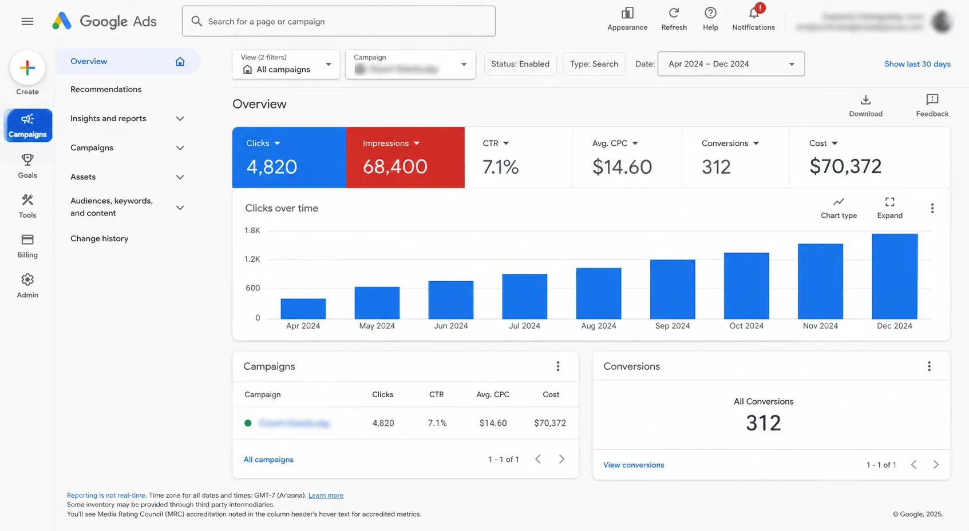969x531 pixels.
Task: Open Admin gear icon
Action: [x=27, y=286]
